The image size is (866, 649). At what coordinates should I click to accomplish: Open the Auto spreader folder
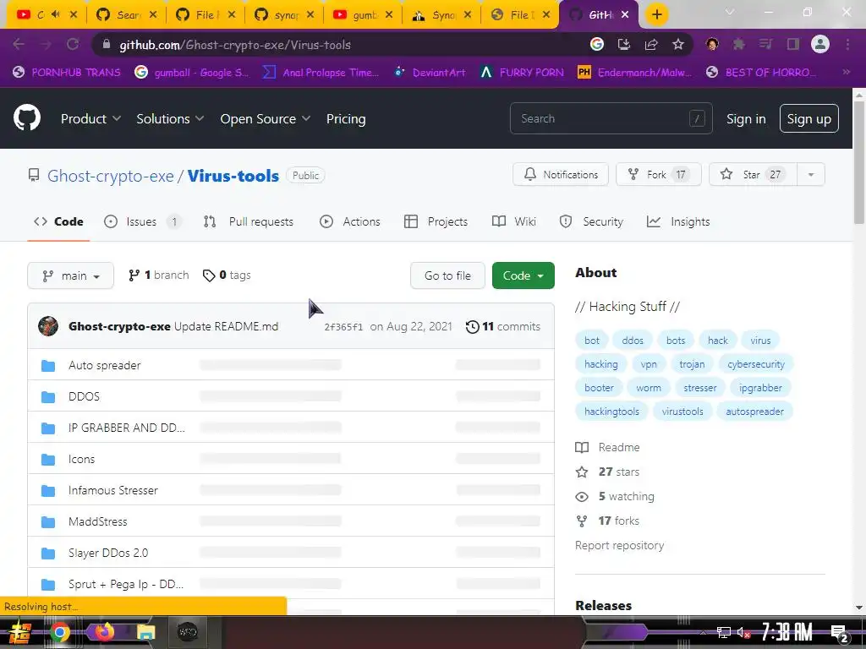pyautogui.click(x=104, y=365)
